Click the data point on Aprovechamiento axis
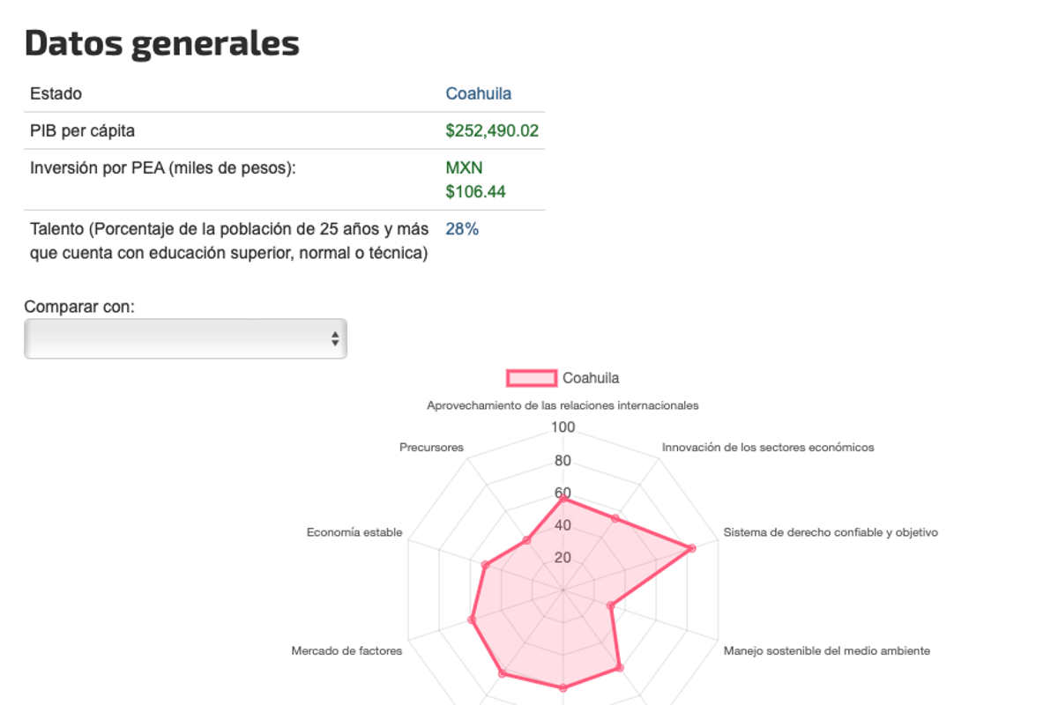The width and height of the screenshot is (1058, 705). point(563,499)
